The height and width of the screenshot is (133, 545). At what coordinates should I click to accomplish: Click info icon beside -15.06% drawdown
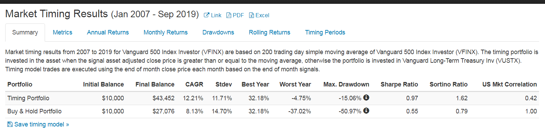click(366, 98)
